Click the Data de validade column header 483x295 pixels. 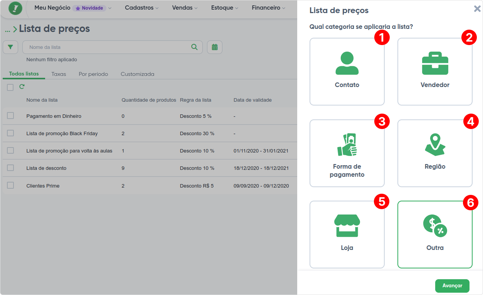(252, 100)
